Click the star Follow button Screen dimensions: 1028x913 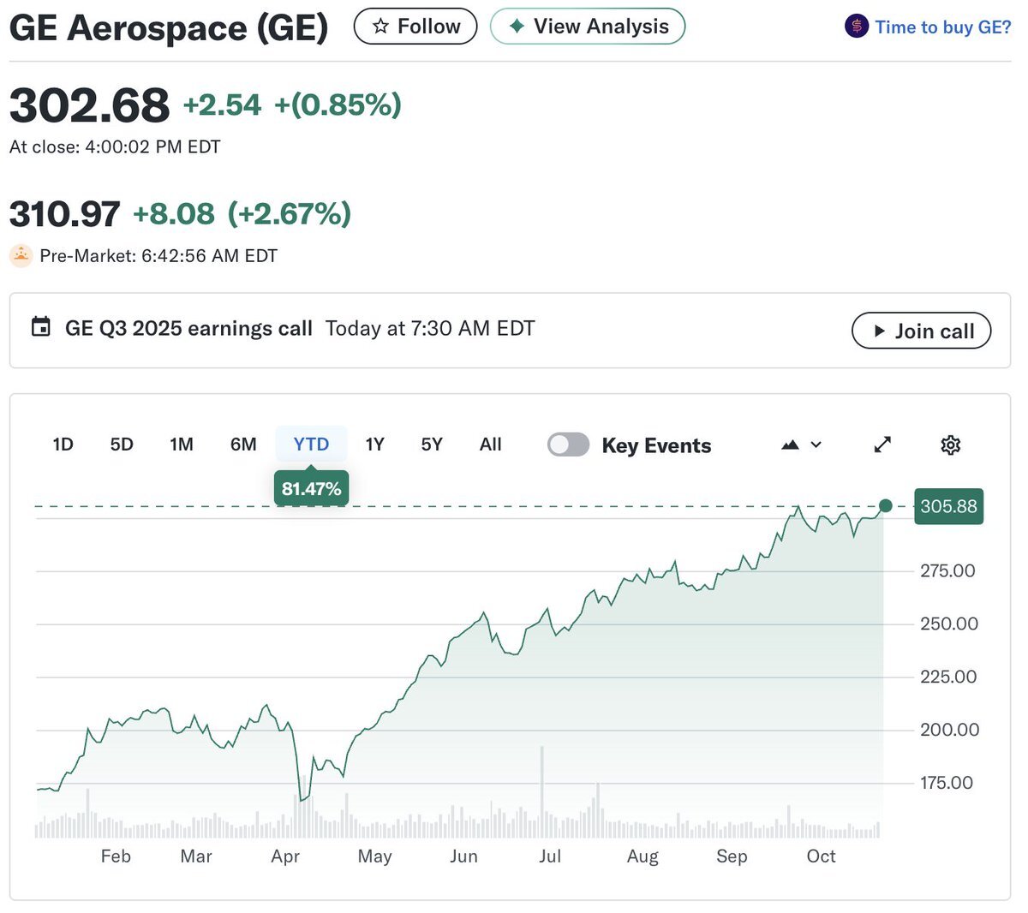point(415,27)
